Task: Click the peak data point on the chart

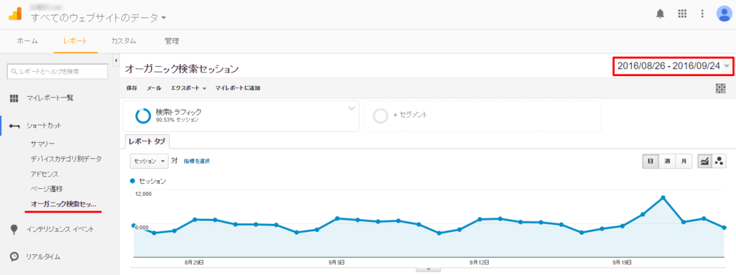Action: click(x=663, y=197)
